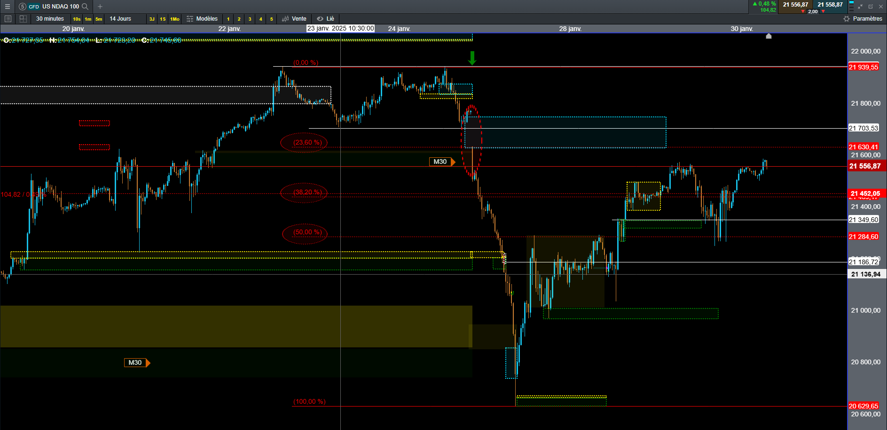The width and height of the screenshot is (887, 430).
Task: Toggle the M30 label near 21 556 line
Action: click(442, 161)
